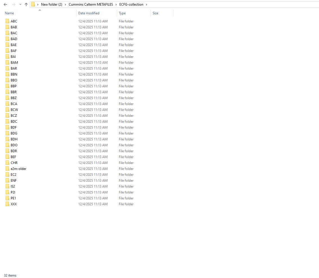Select the BBO folder icon

tap(8, 80)
